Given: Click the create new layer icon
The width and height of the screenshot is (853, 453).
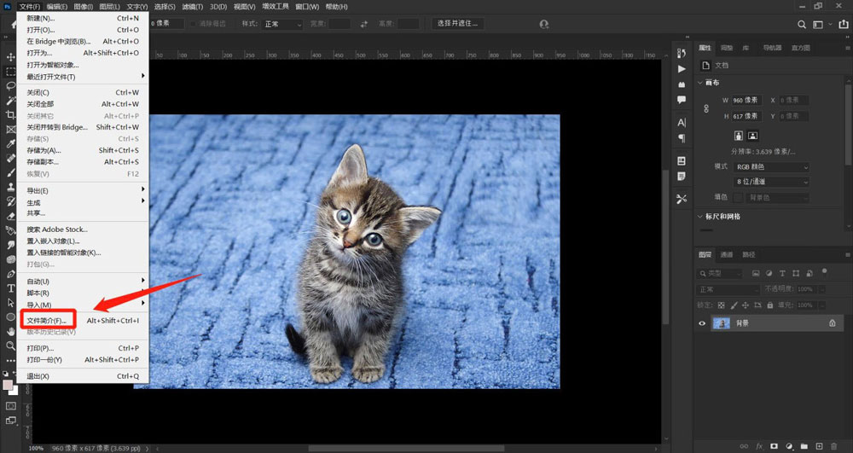Looking at the screenshot, I should tap(819, 445).
